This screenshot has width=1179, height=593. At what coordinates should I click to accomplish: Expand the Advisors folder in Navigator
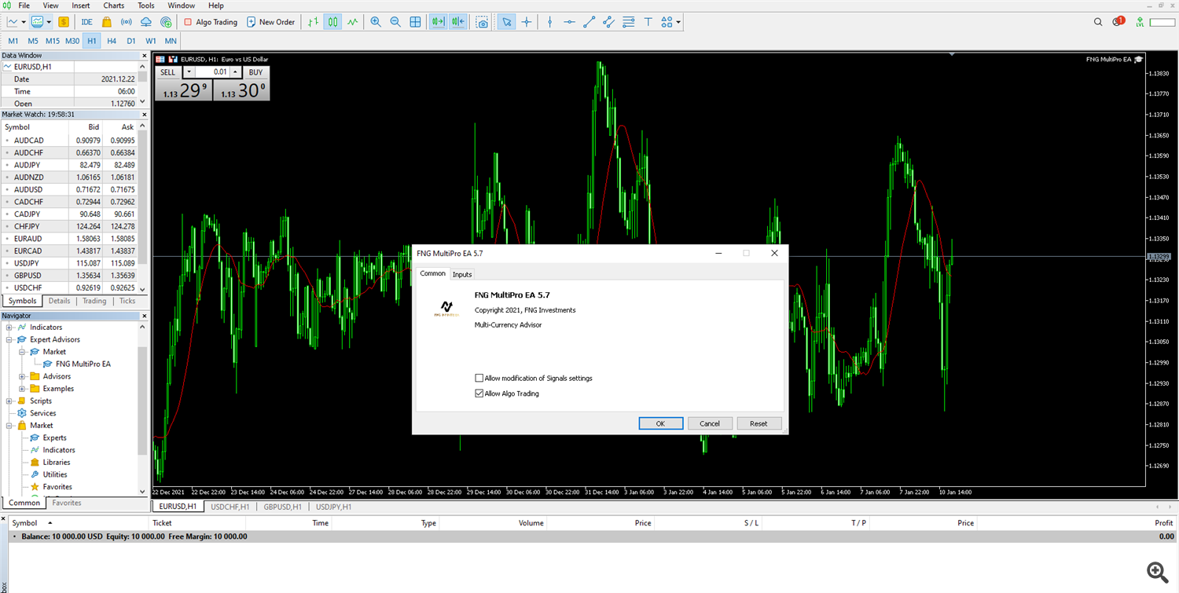(23, 377)
